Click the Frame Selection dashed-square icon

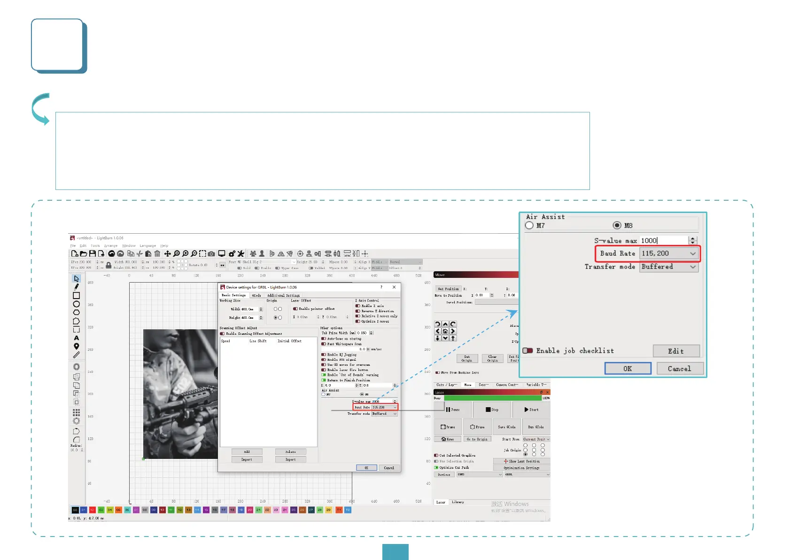[202, 253]
